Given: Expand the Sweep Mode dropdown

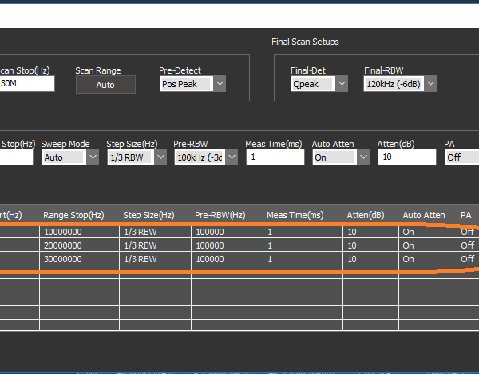Looking at the screenshot, I should pos(93,157).
